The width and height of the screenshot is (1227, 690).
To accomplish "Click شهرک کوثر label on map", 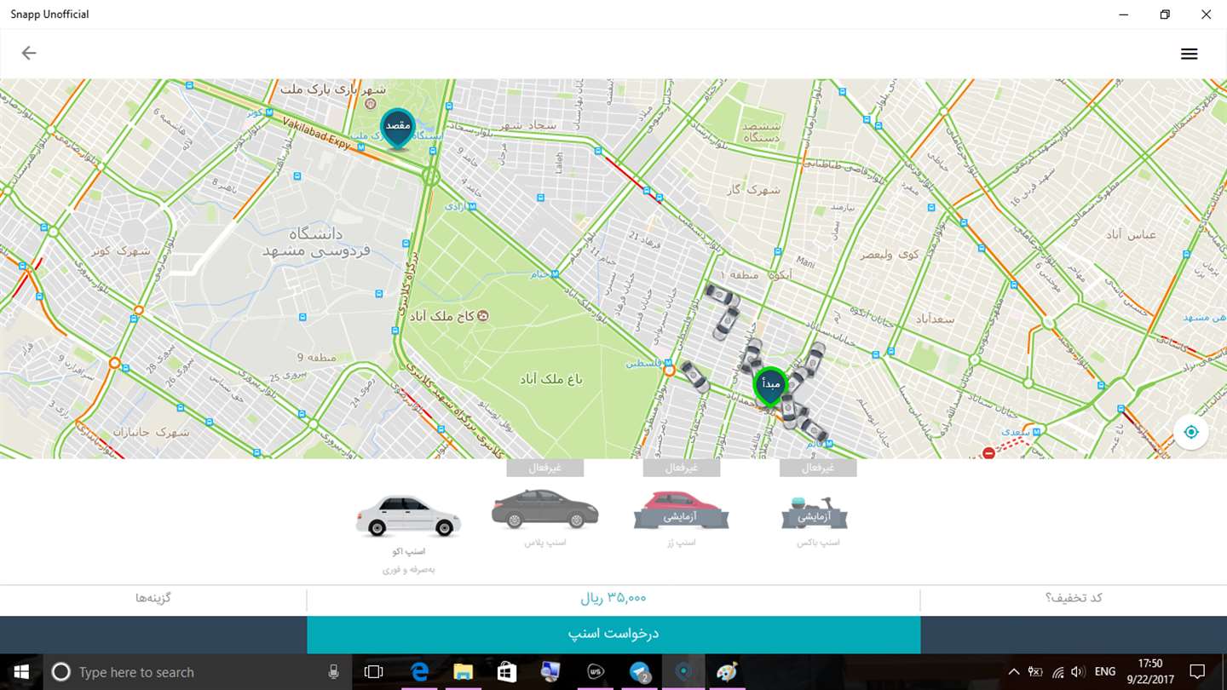I will 120,251.
